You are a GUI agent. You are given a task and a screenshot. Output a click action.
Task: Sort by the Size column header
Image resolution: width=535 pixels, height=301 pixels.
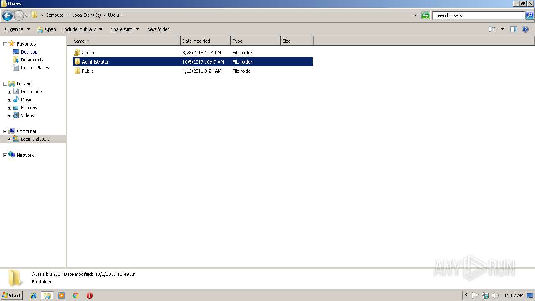tap(297, 41)
